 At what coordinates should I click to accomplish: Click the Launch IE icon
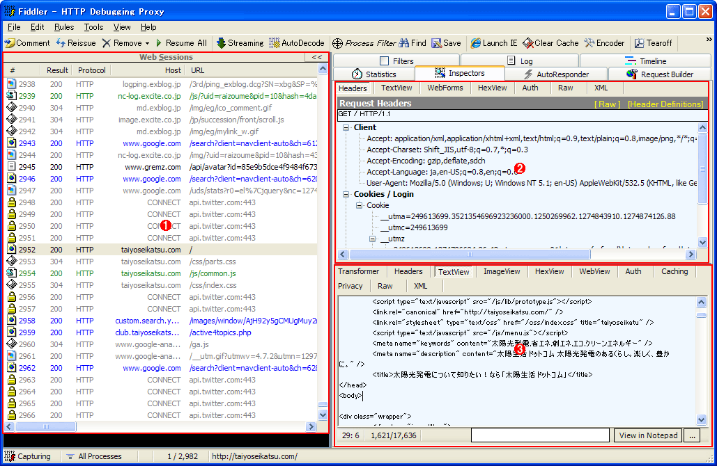coord(475,43)
